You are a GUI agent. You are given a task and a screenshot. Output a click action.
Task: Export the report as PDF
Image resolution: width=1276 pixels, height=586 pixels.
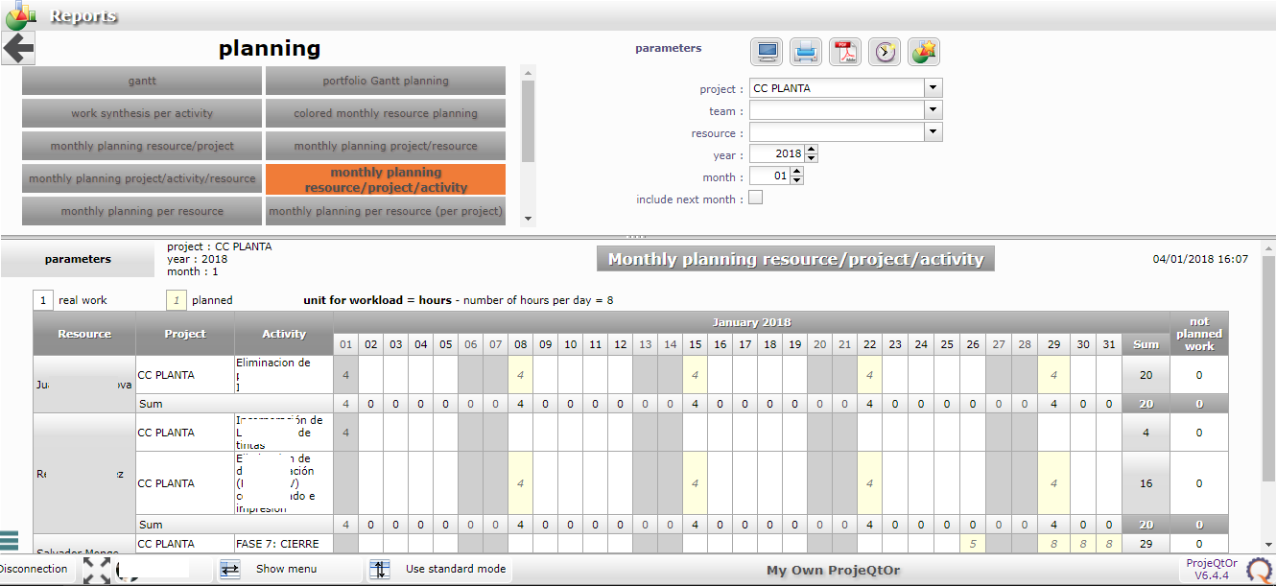(x=845, y=52)
